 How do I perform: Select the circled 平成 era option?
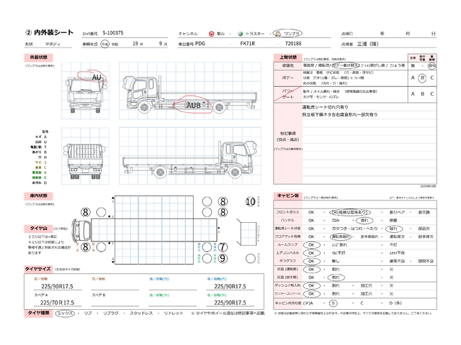[104, 44]
